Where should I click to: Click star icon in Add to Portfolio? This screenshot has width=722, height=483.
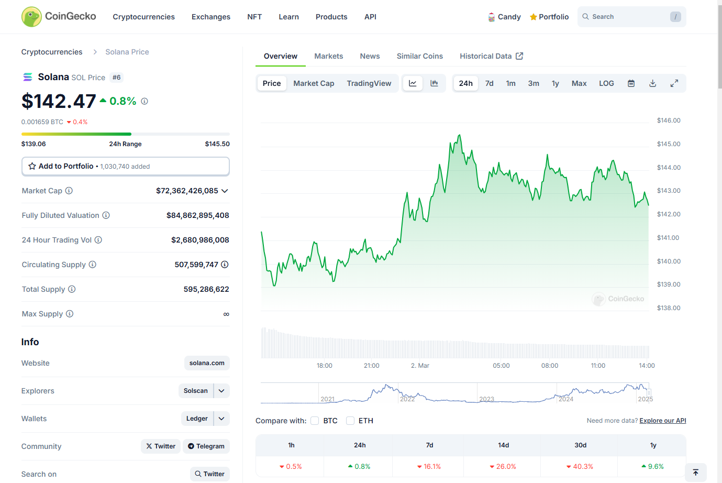point(32,166)
